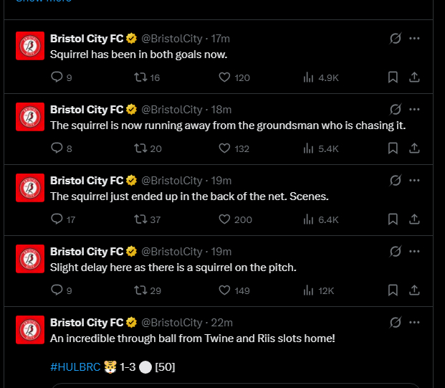Open more menu on 'both goals' tweet

pos(414,38)
